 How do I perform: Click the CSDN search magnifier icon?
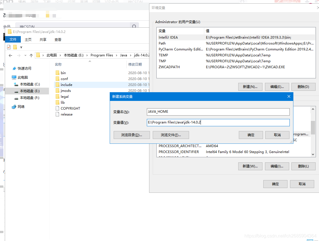pyautogui.click(x=134, y=26)
